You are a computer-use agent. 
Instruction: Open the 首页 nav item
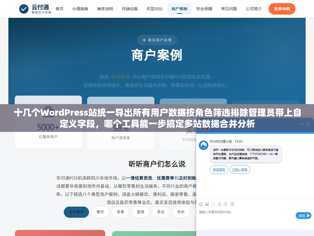pyautogui.click(x=59, y=9)
